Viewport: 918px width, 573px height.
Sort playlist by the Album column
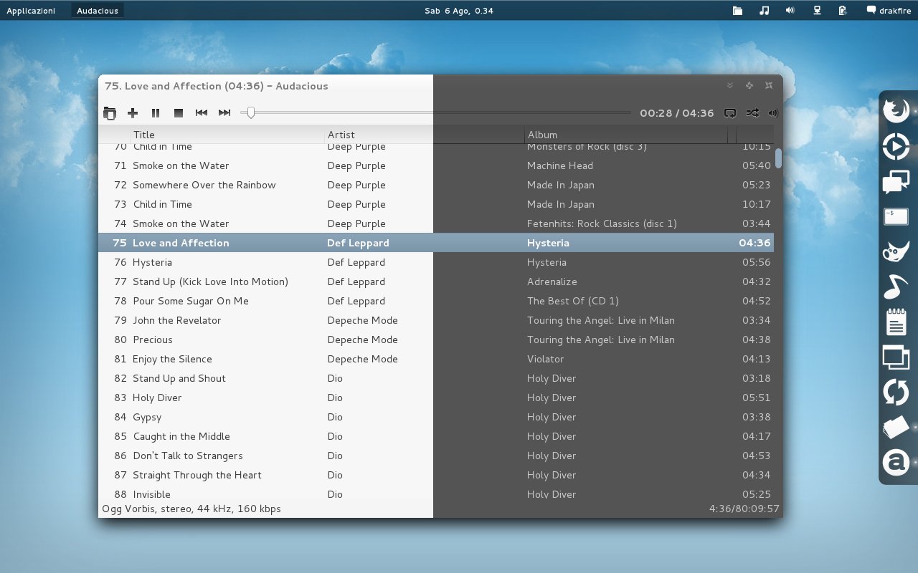(626, 135)
